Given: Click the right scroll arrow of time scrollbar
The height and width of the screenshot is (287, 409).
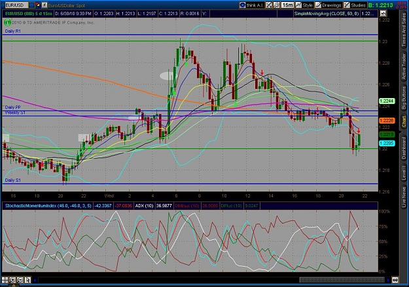Looking at the screenshot, I should [388, 280].
